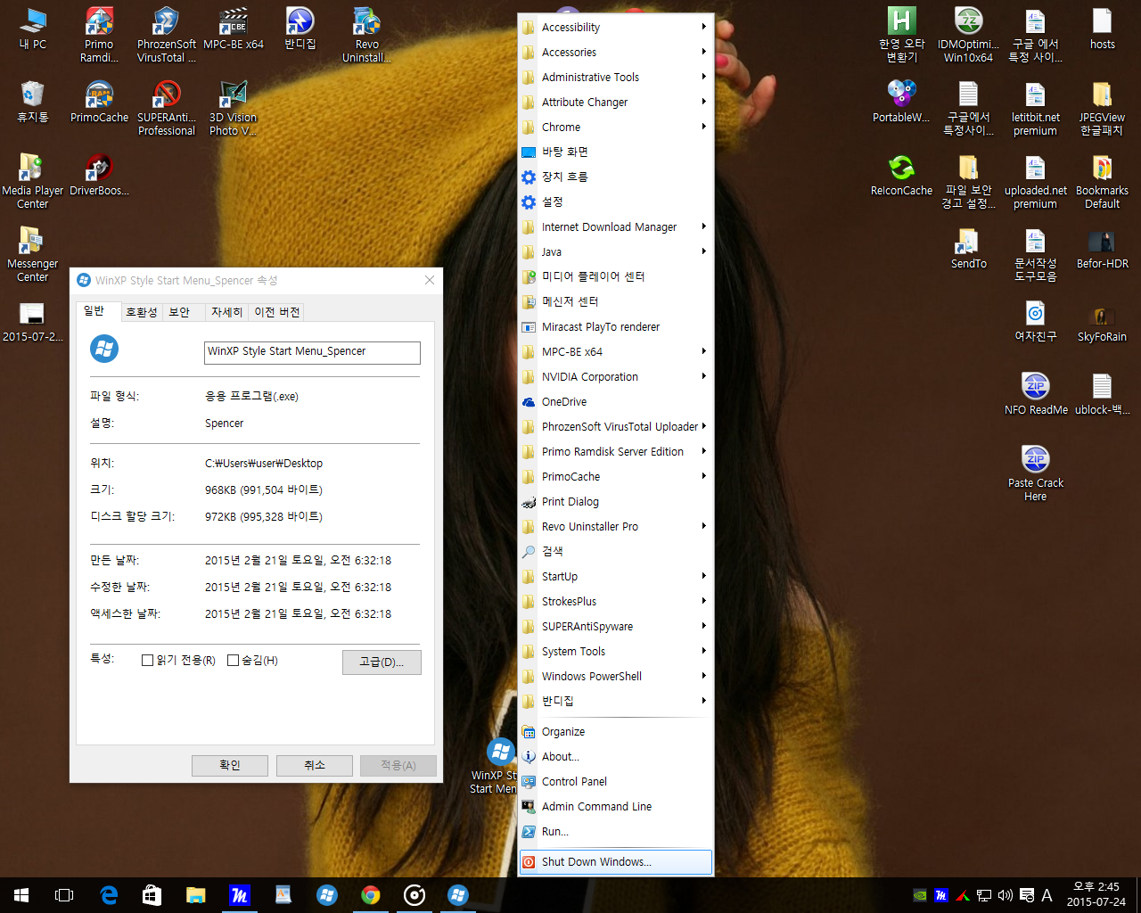Open Miracast PlayTo renderer entry
The width and height of the screenshot is (1141, 913).
(x=615, y=327)
